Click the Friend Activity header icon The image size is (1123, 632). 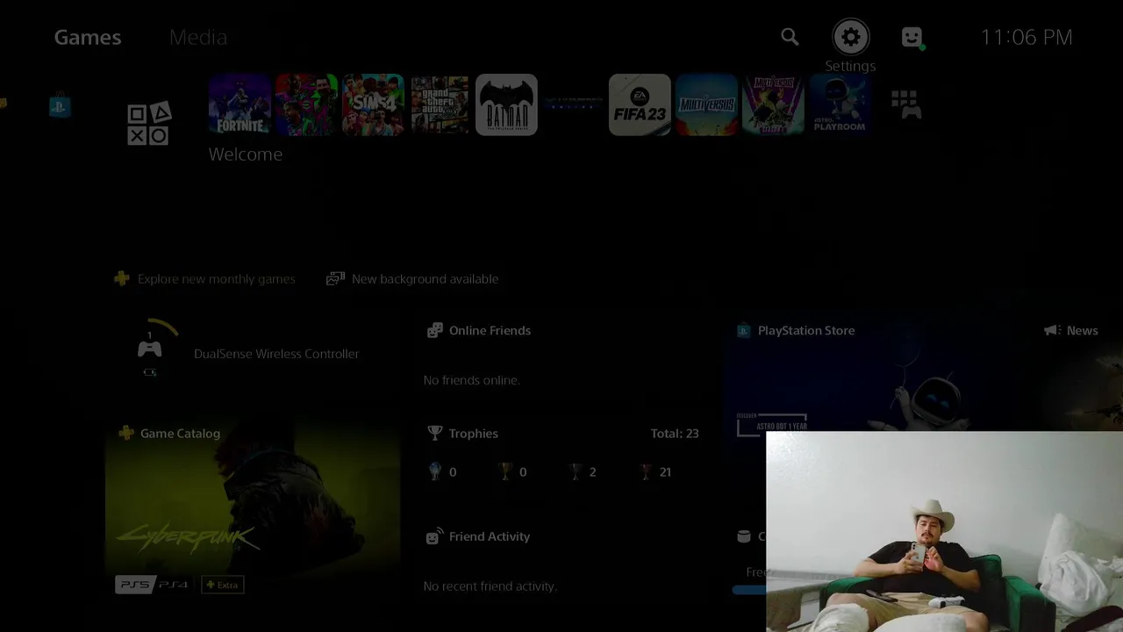(x=433, y=536)
